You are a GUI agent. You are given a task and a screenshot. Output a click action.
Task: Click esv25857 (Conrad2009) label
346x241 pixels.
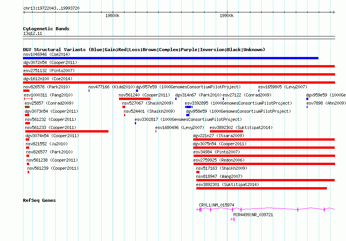49,103
